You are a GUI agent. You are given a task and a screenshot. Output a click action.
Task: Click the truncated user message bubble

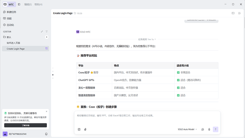point(201,21)
